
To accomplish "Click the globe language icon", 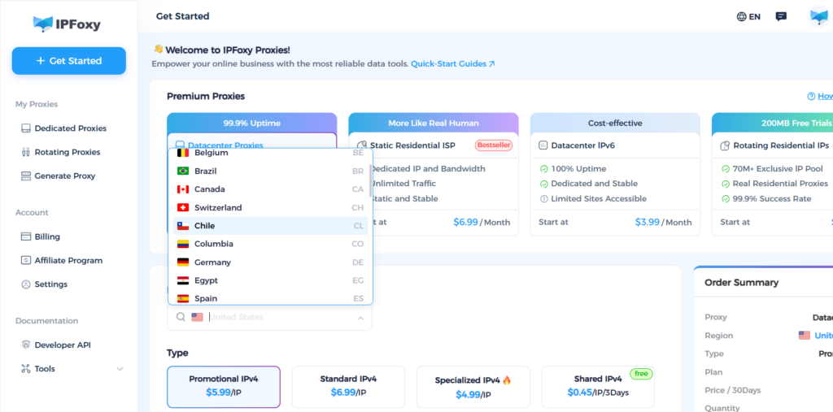I will point(741,16).
